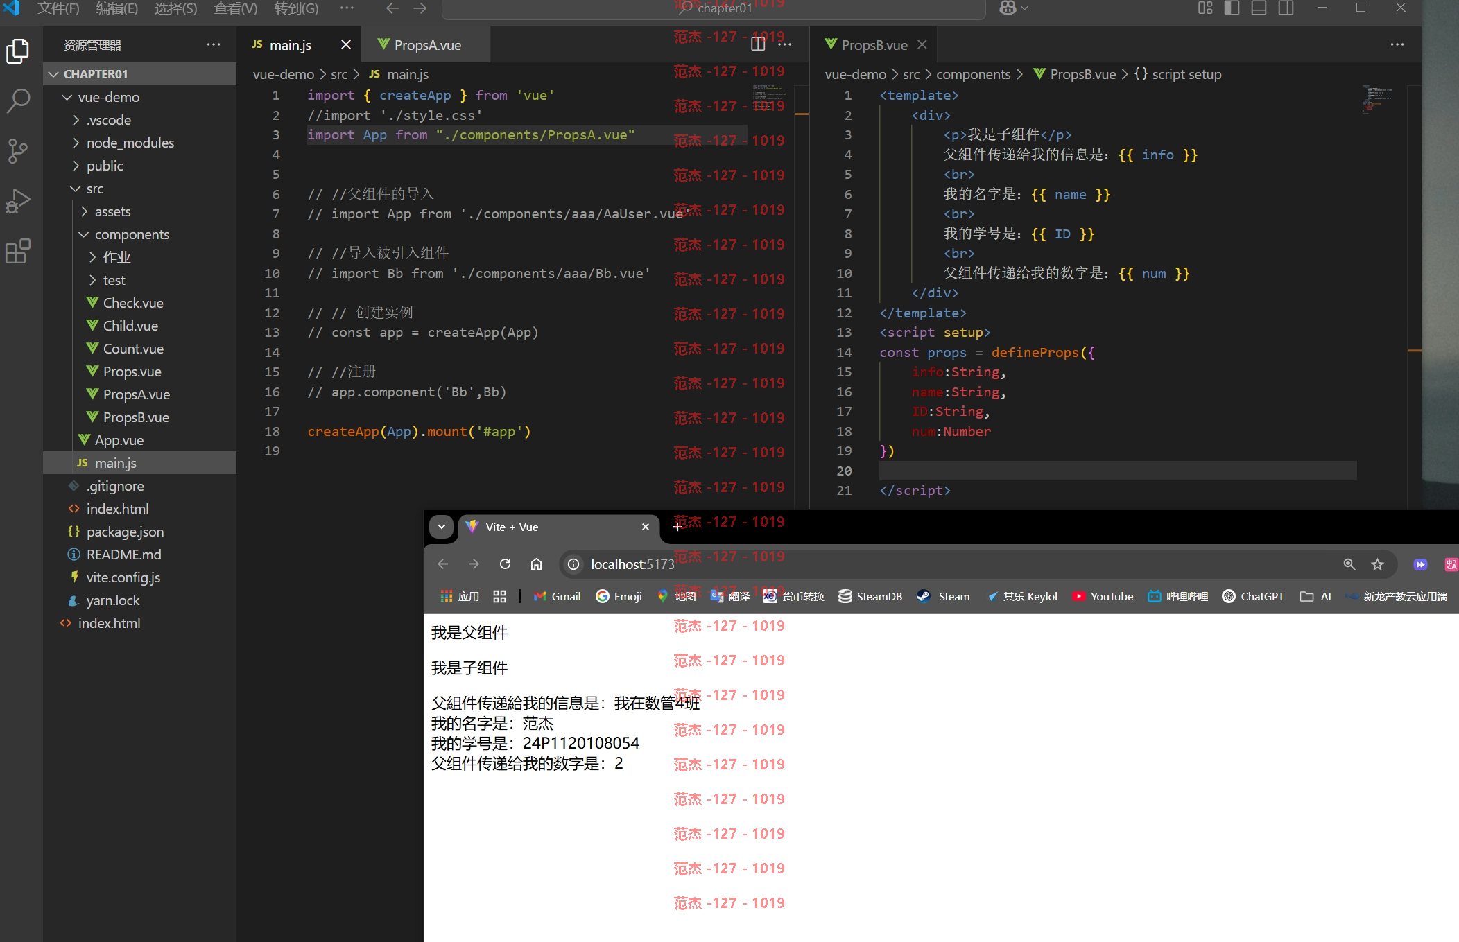Collapse the src folder
The height and width of the screenshot is (942, 1459).
[139, 189]
